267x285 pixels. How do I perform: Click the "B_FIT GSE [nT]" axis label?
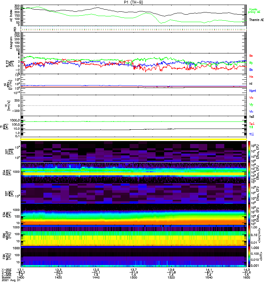(10, 64)
